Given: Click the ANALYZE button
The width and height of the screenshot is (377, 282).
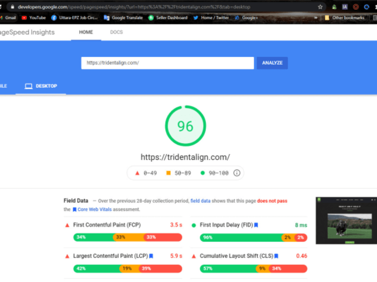Looking at the screenshot, I should click(x=272, y=63).
